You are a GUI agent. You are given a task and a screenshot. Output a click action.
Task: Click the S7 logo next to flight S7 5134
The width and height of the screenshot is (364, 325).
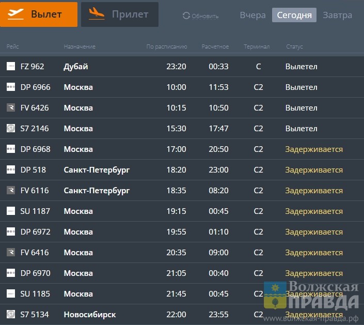pos(11,315)
